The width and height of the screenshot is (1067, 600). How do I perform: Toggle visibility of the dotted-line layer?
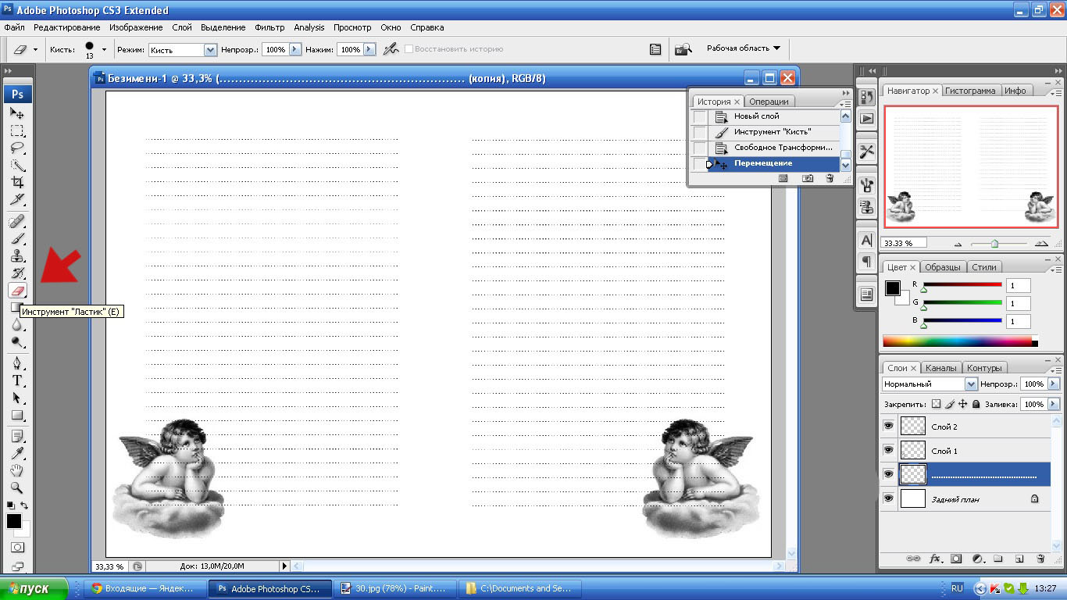888,474
